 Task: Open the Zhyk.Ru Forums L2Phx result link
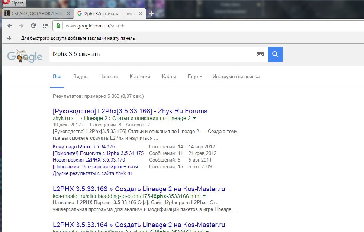130,111
